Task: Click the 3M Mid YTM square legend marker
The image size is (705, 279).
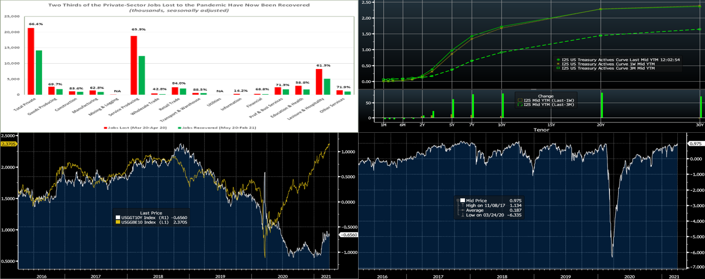Action: click(x=558, y=68)
